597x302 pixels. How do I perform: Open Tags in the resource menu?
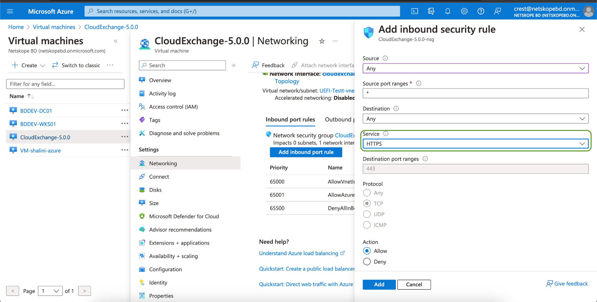(x=155, y=120)
